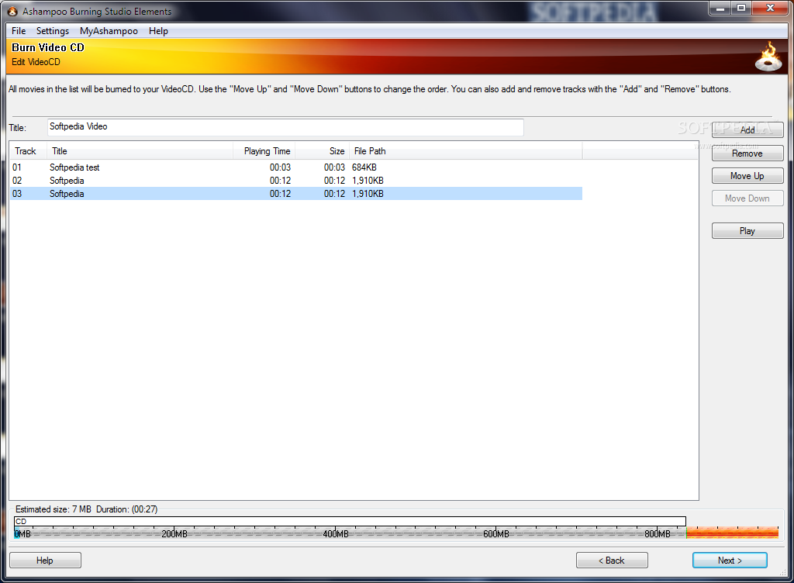
Task: Click the 684KB value of track 01
Action: pyautogui.click(x=364, y=167)
